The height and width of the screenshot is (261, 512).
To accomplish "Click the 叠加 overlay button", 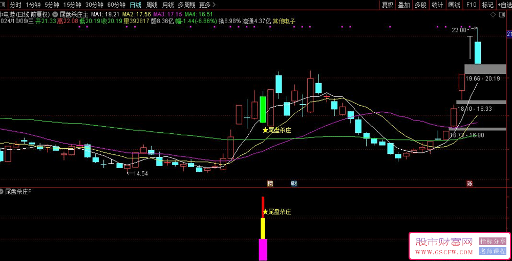I will (404, 5).
